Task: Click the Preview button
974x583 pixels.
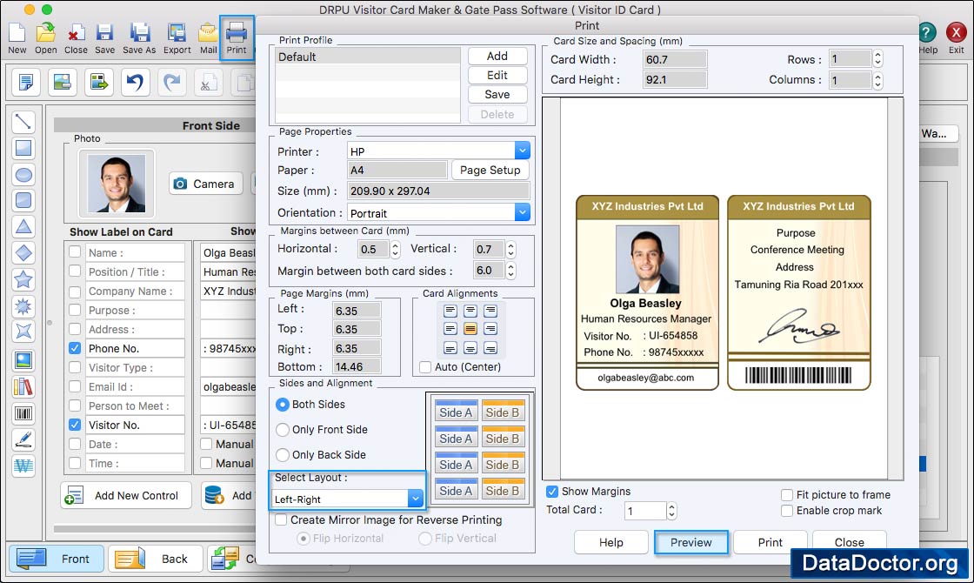Action: (690, 543)
